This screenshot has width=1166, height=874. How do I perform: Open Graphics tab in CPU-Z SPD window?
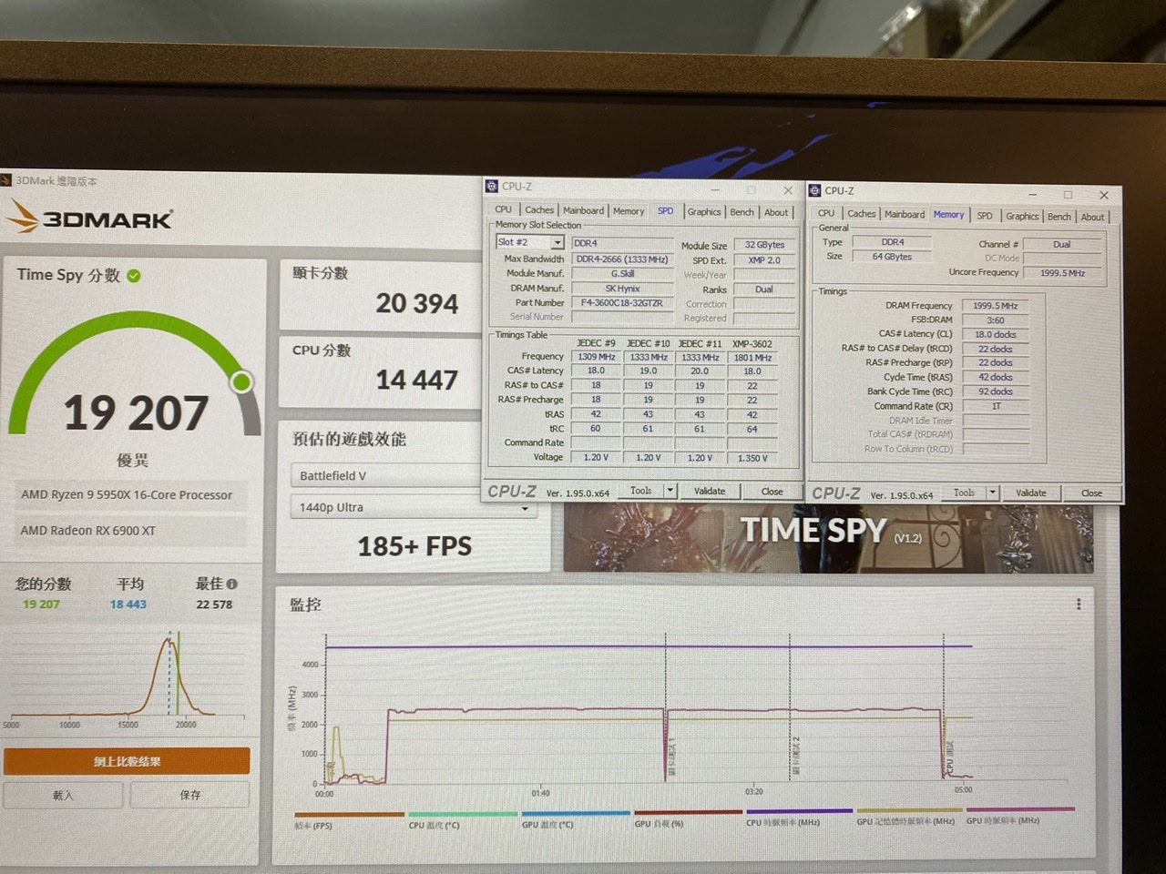[x=704, y=212]
